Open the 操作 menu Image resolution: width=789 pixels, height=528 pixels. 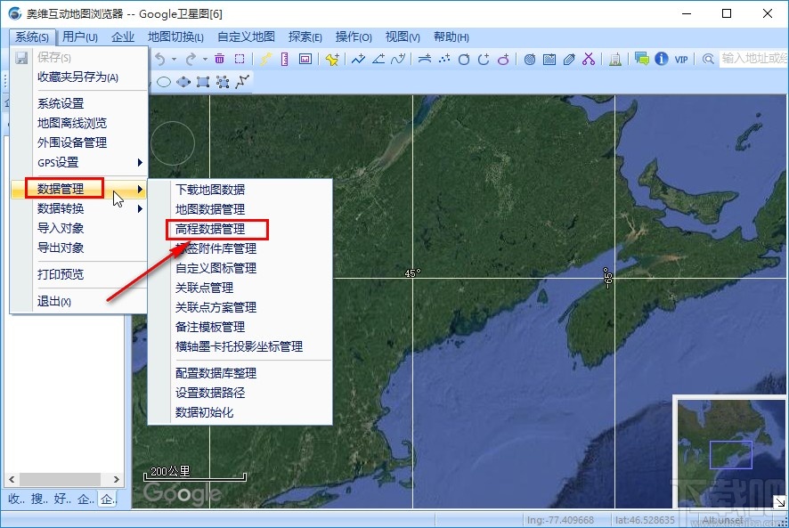coord(354,37)
